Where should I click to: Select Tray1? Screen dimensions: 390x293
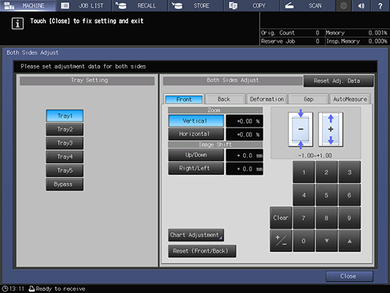click(x=65, y=116)
